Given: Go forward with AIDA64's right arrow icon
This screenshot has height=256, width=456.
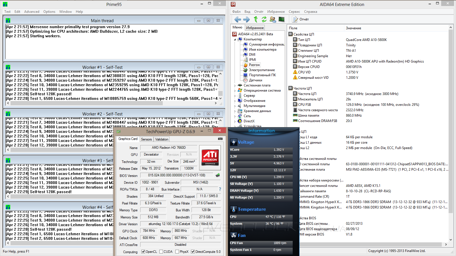Looking at the screenshot, I should pos(247,19).
